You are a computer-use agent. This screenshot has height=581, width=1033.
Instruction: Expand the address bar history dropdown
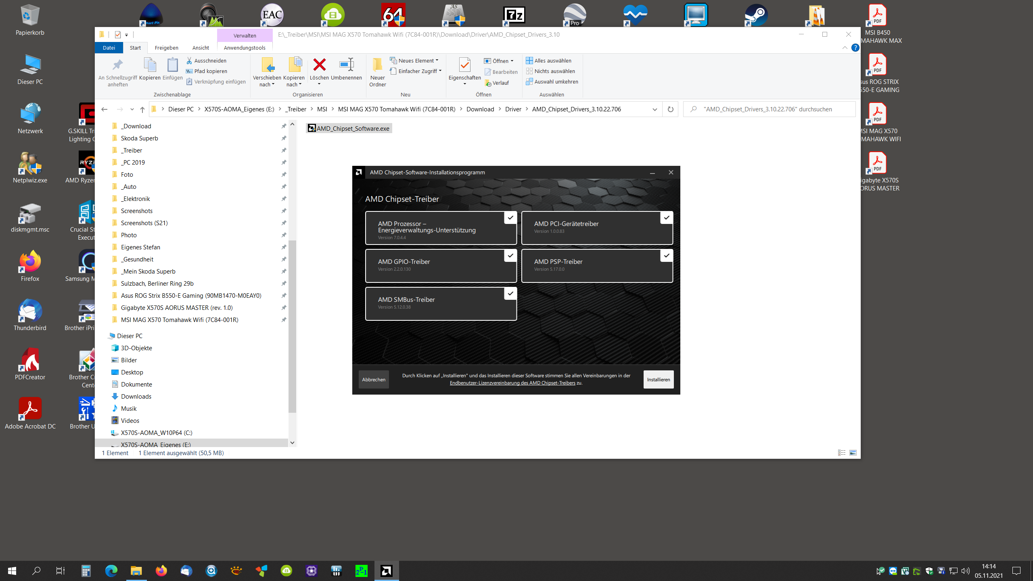point(655,109)
